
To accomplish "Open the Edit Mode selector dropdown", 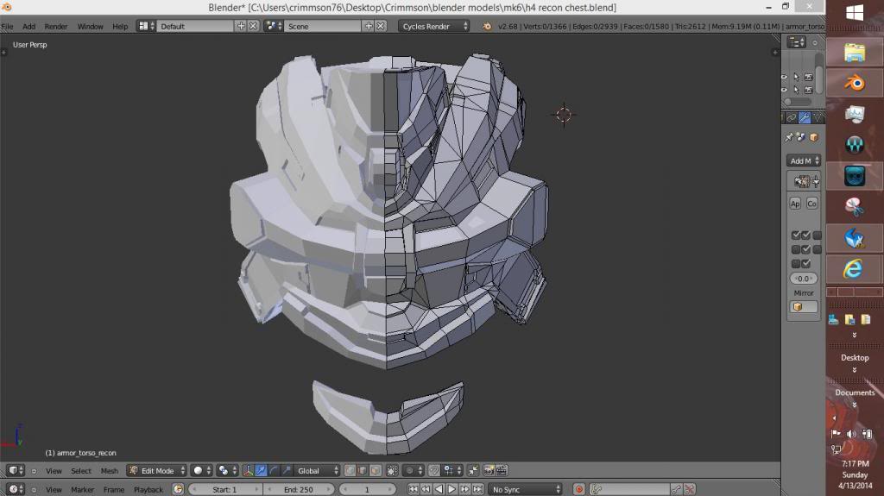I will pyautogui.click(x=156, y=471).
